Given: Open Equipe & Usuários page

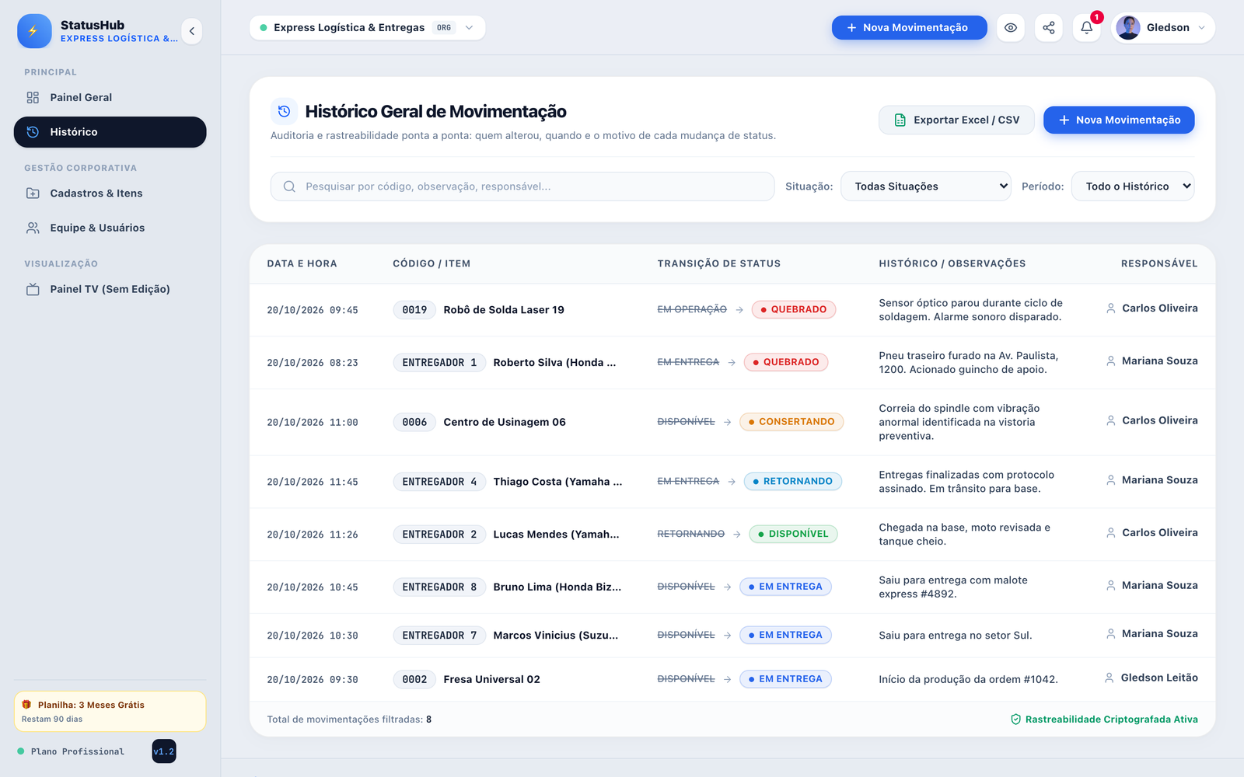Looking at the screenshot, I should (110, 228).
